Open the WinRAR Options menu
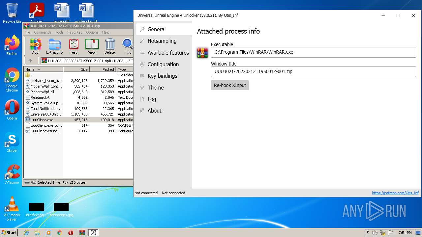Viewport: 422px width, 237px height. (92, 32)
